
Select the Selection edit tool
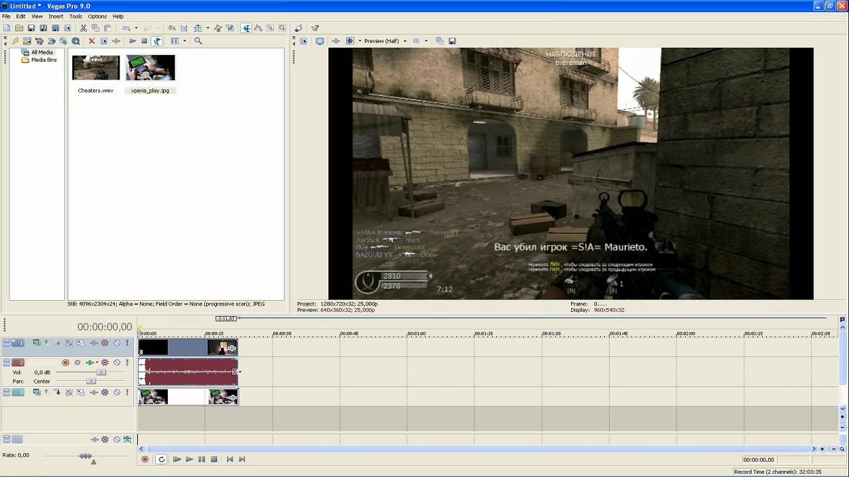(270, 28)
